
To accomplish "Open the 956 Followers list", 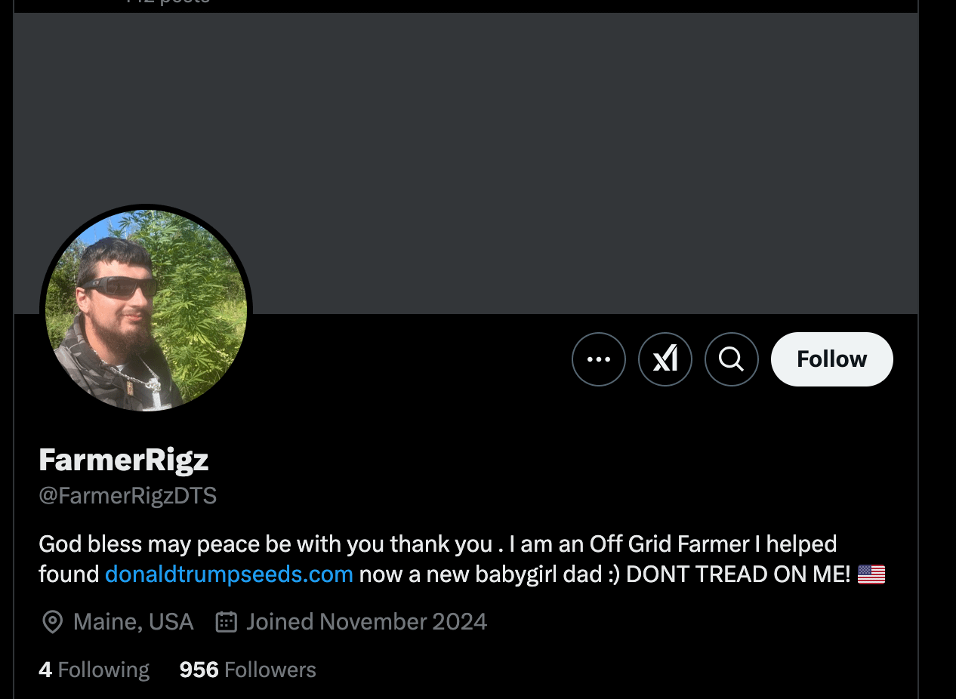I will [248, 670].
